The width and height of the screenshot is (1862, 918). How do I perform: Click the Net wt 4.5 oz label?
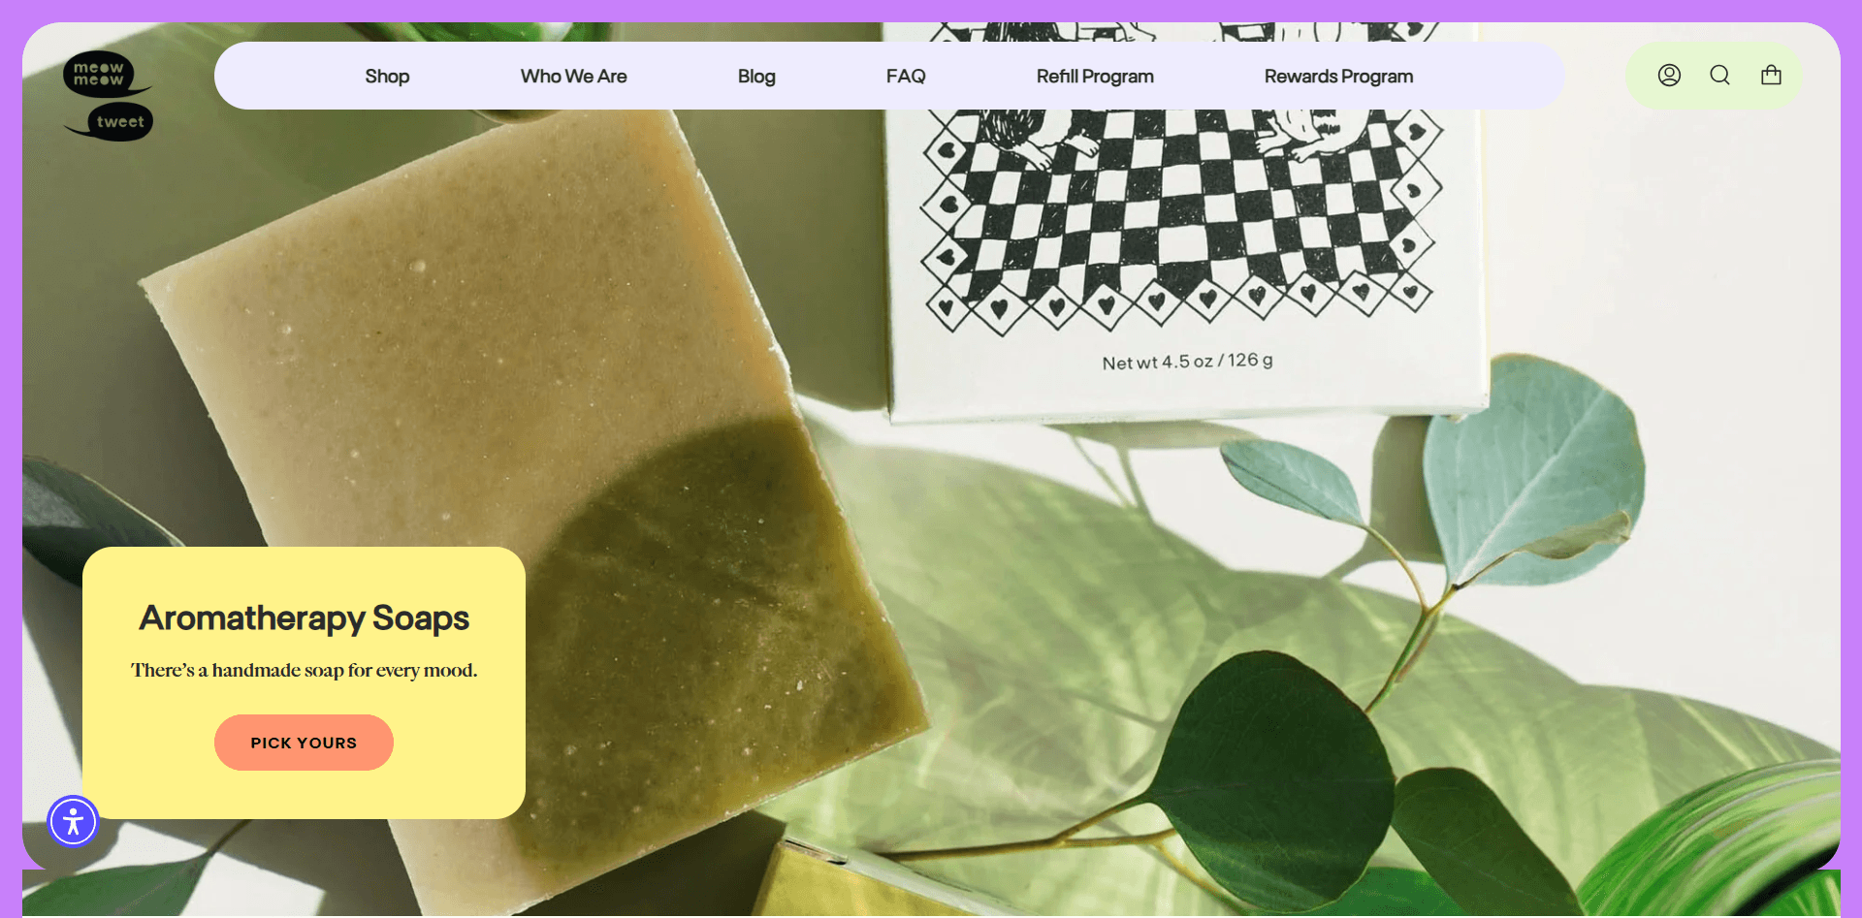[1187, 362]
